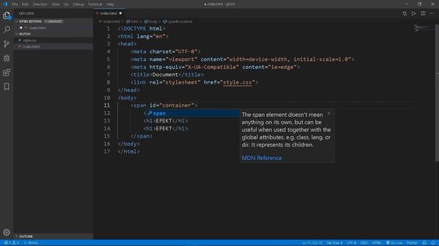Click the closing span tag on line 15

click(142, 136)
